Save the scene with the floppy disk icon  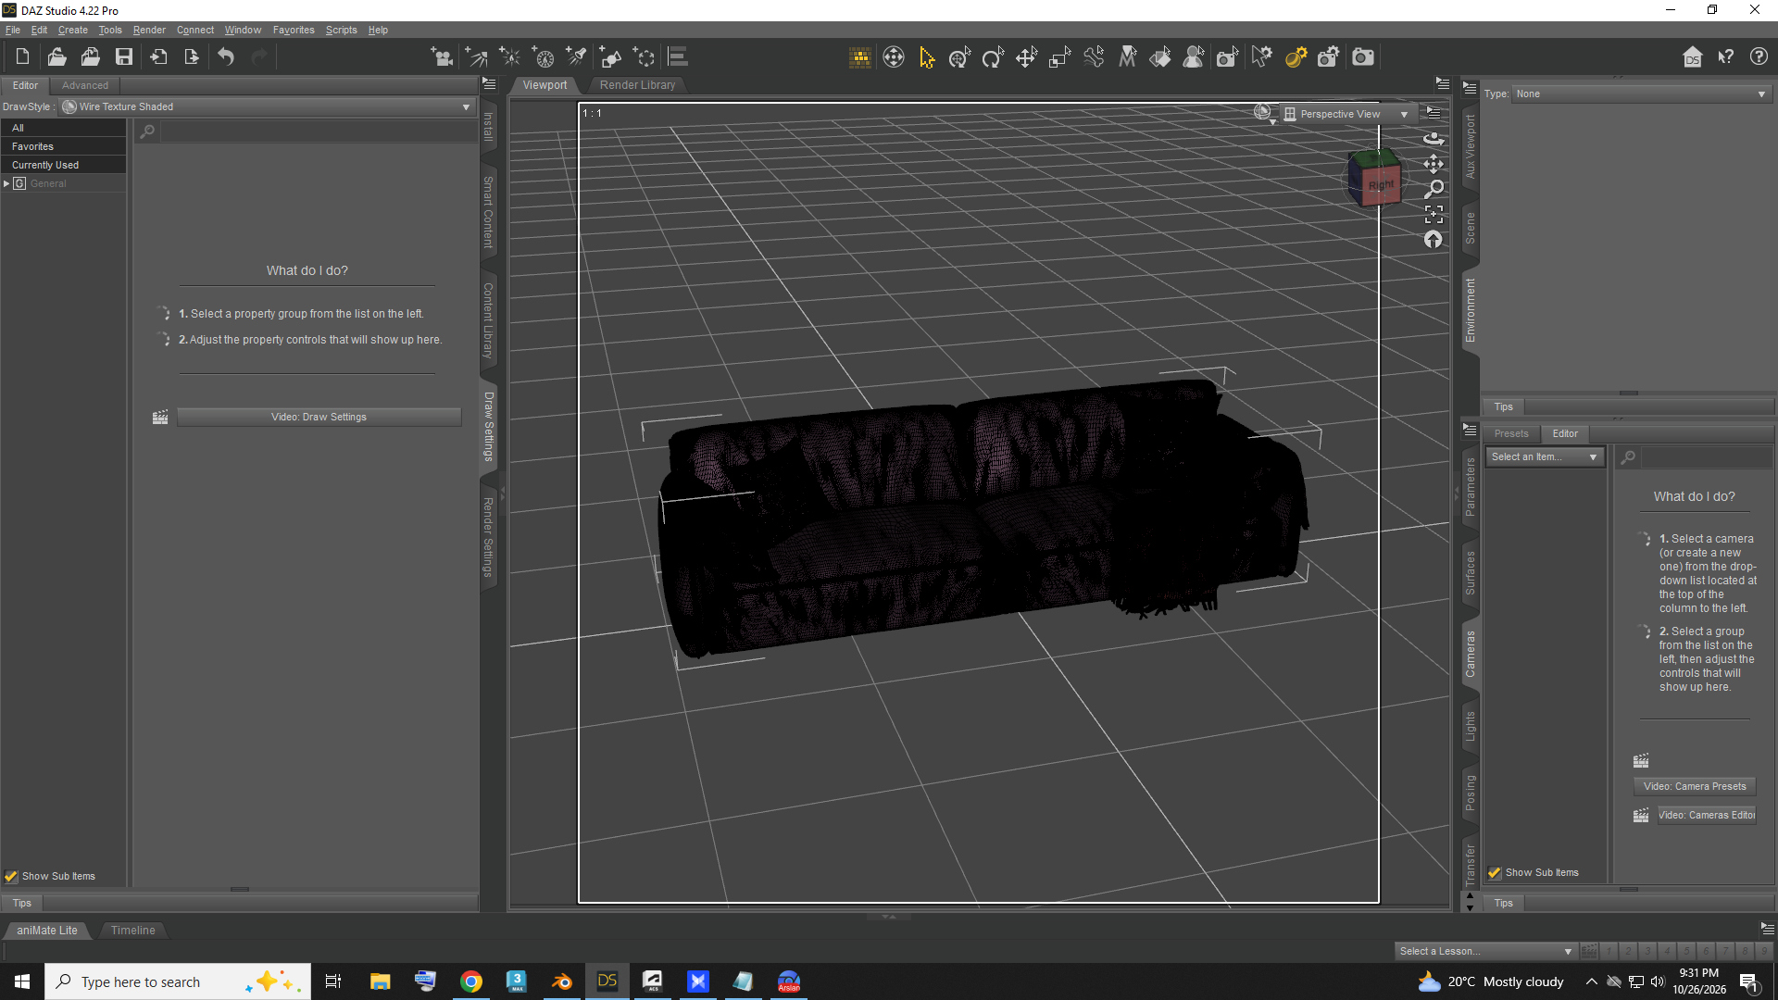(x=123, y=57)
